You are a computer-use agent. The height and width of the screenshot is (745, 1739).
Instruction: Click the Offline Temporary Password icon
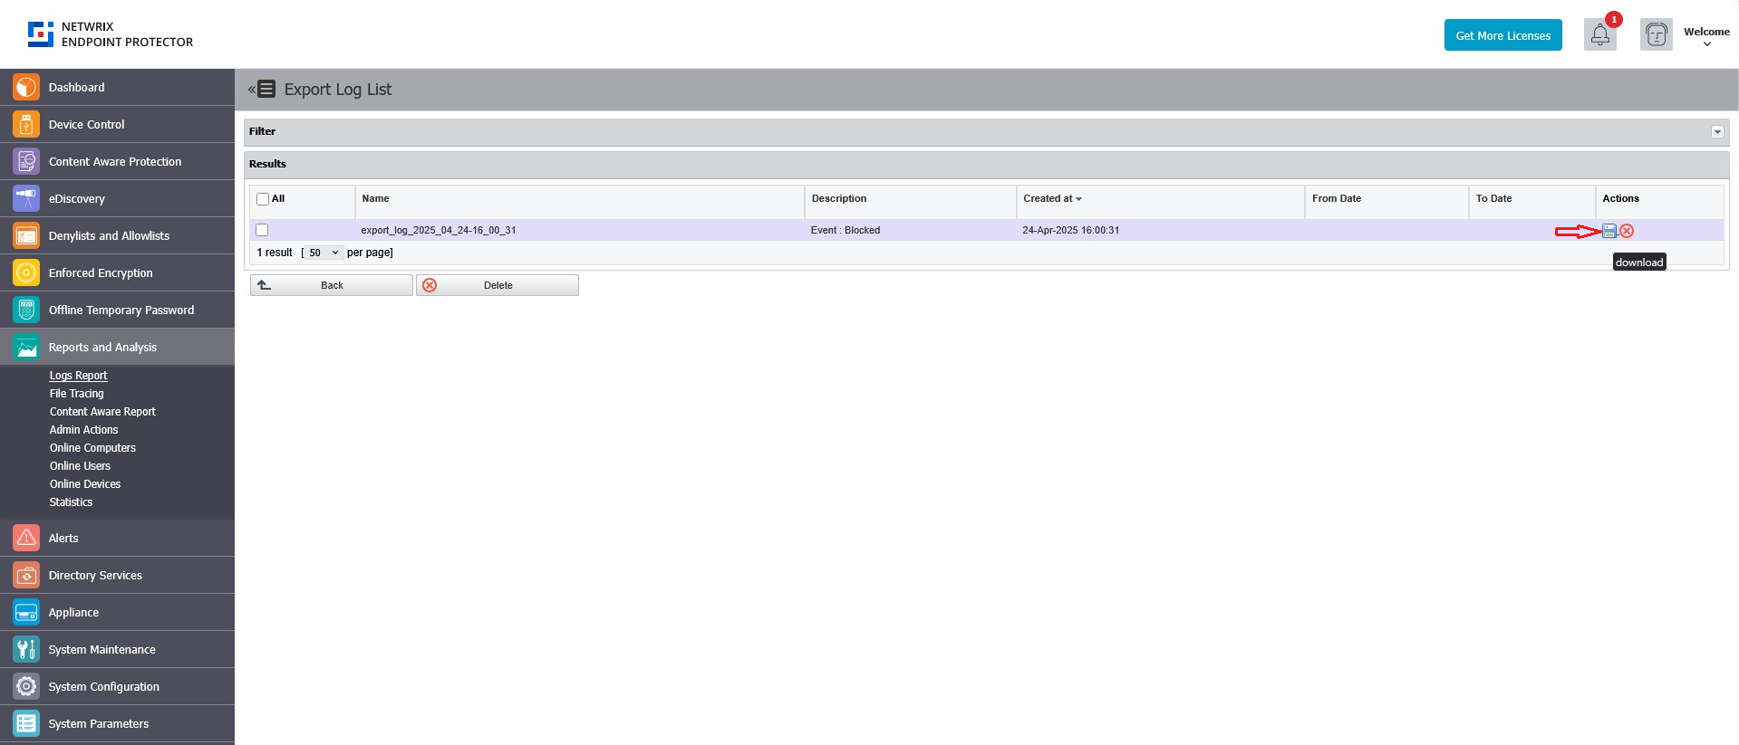pos(26,310)
